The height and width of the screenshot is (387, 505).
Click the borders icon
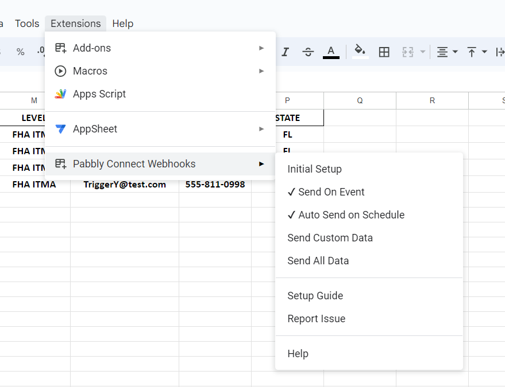click(384, 52)
